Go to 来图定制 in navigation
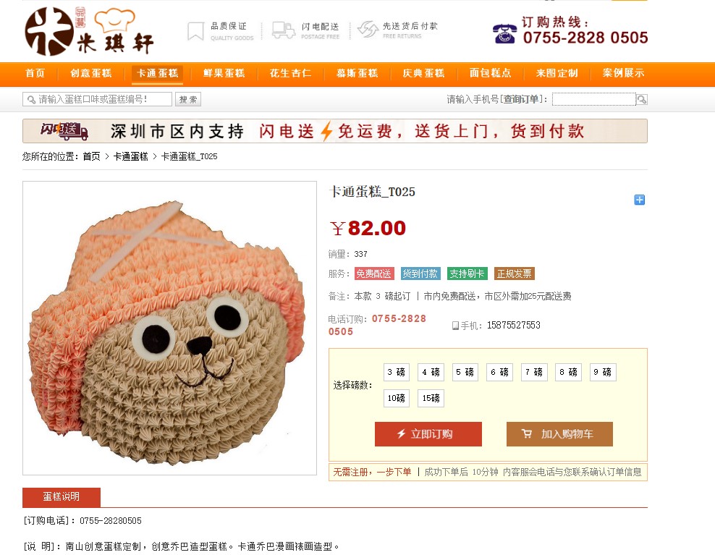Screen dimensions: 715x555 point(557,73)
